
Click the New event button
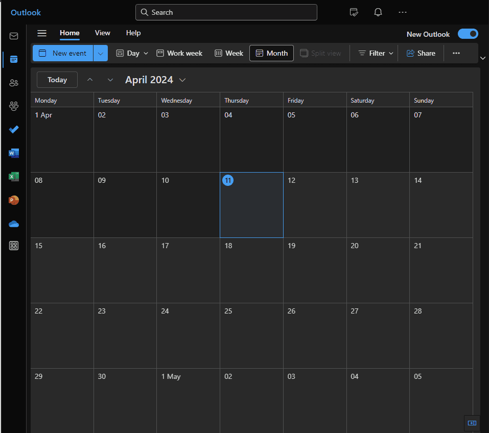(x=63, y=53)
